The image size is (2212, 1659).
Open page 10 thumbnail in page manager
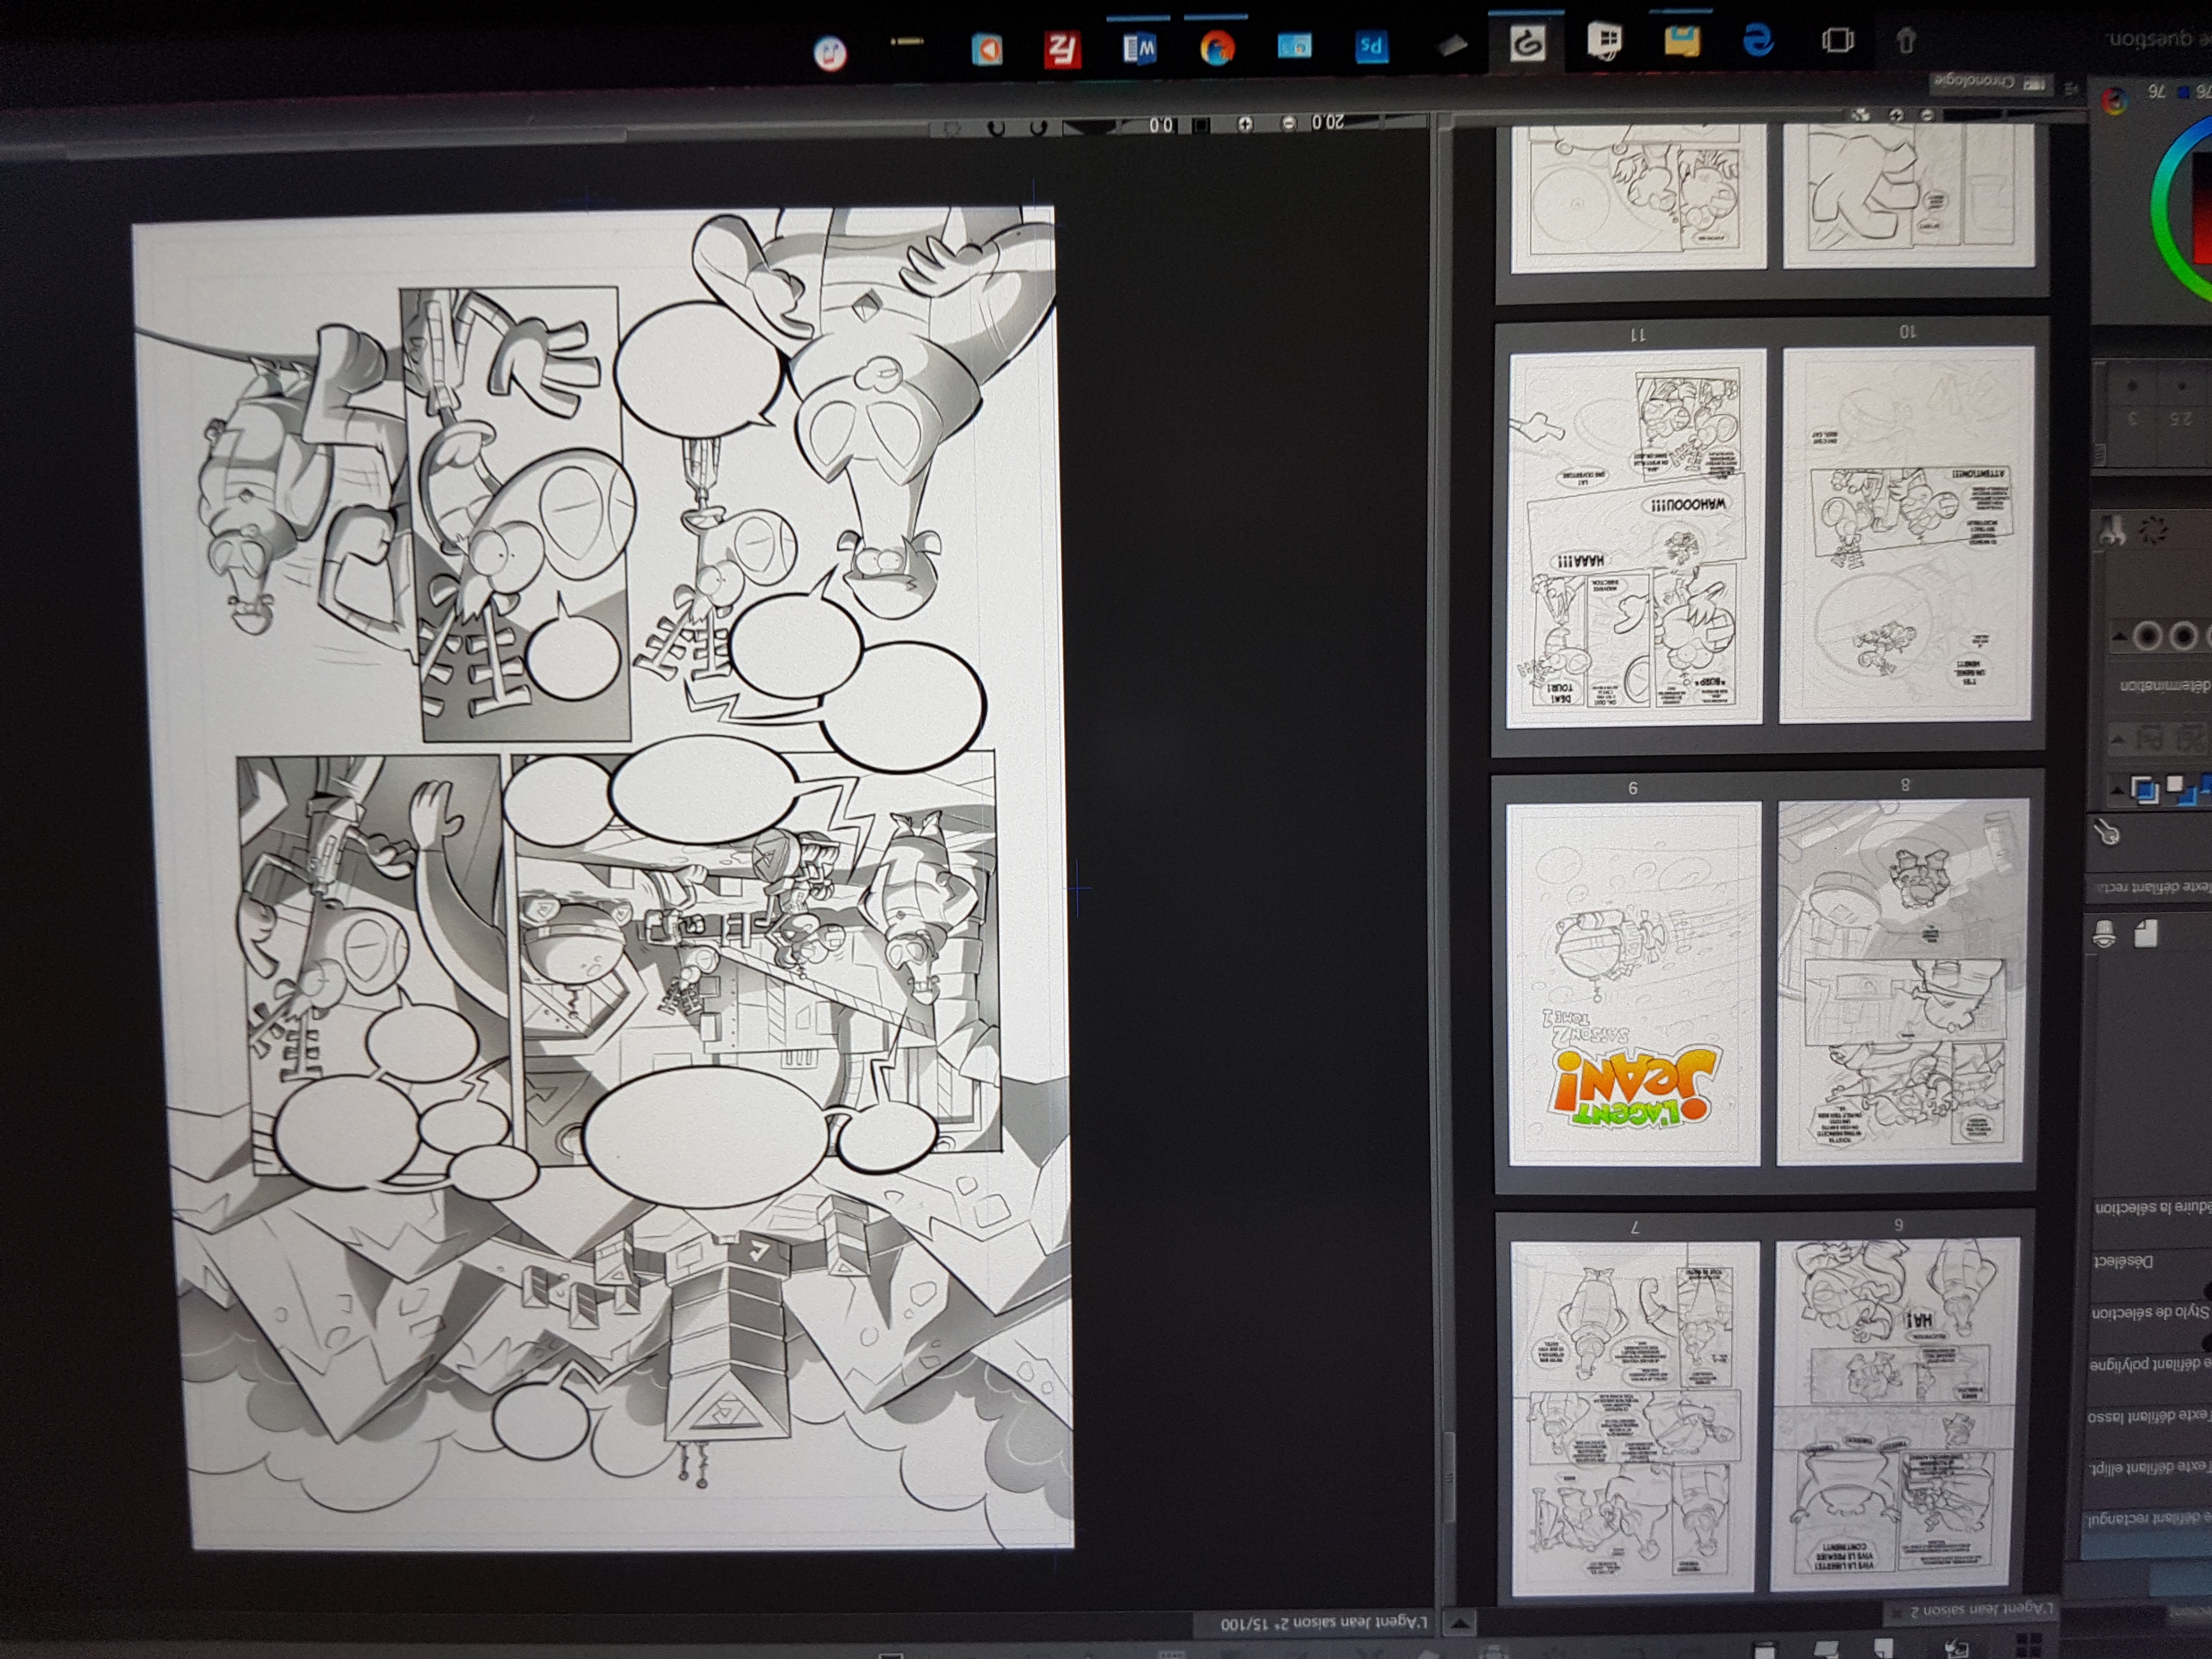point(1907,534)
